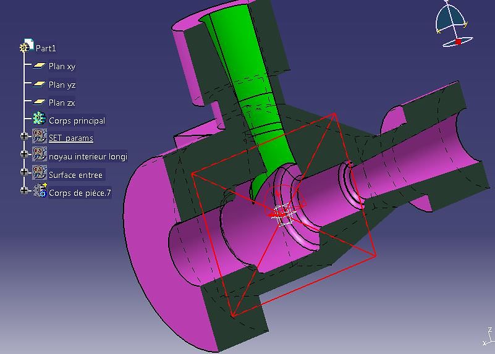Click the Corps de pièce.7 body icon
Viewport: 495px width, 354px height.
[x=40, y=192]
